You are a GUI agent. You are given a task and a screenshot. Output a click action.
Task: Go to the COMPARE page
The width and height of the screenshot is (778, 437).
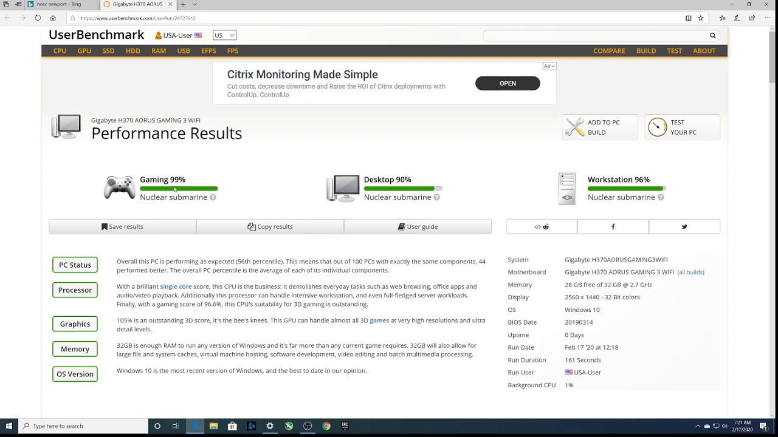pos(609,51)
